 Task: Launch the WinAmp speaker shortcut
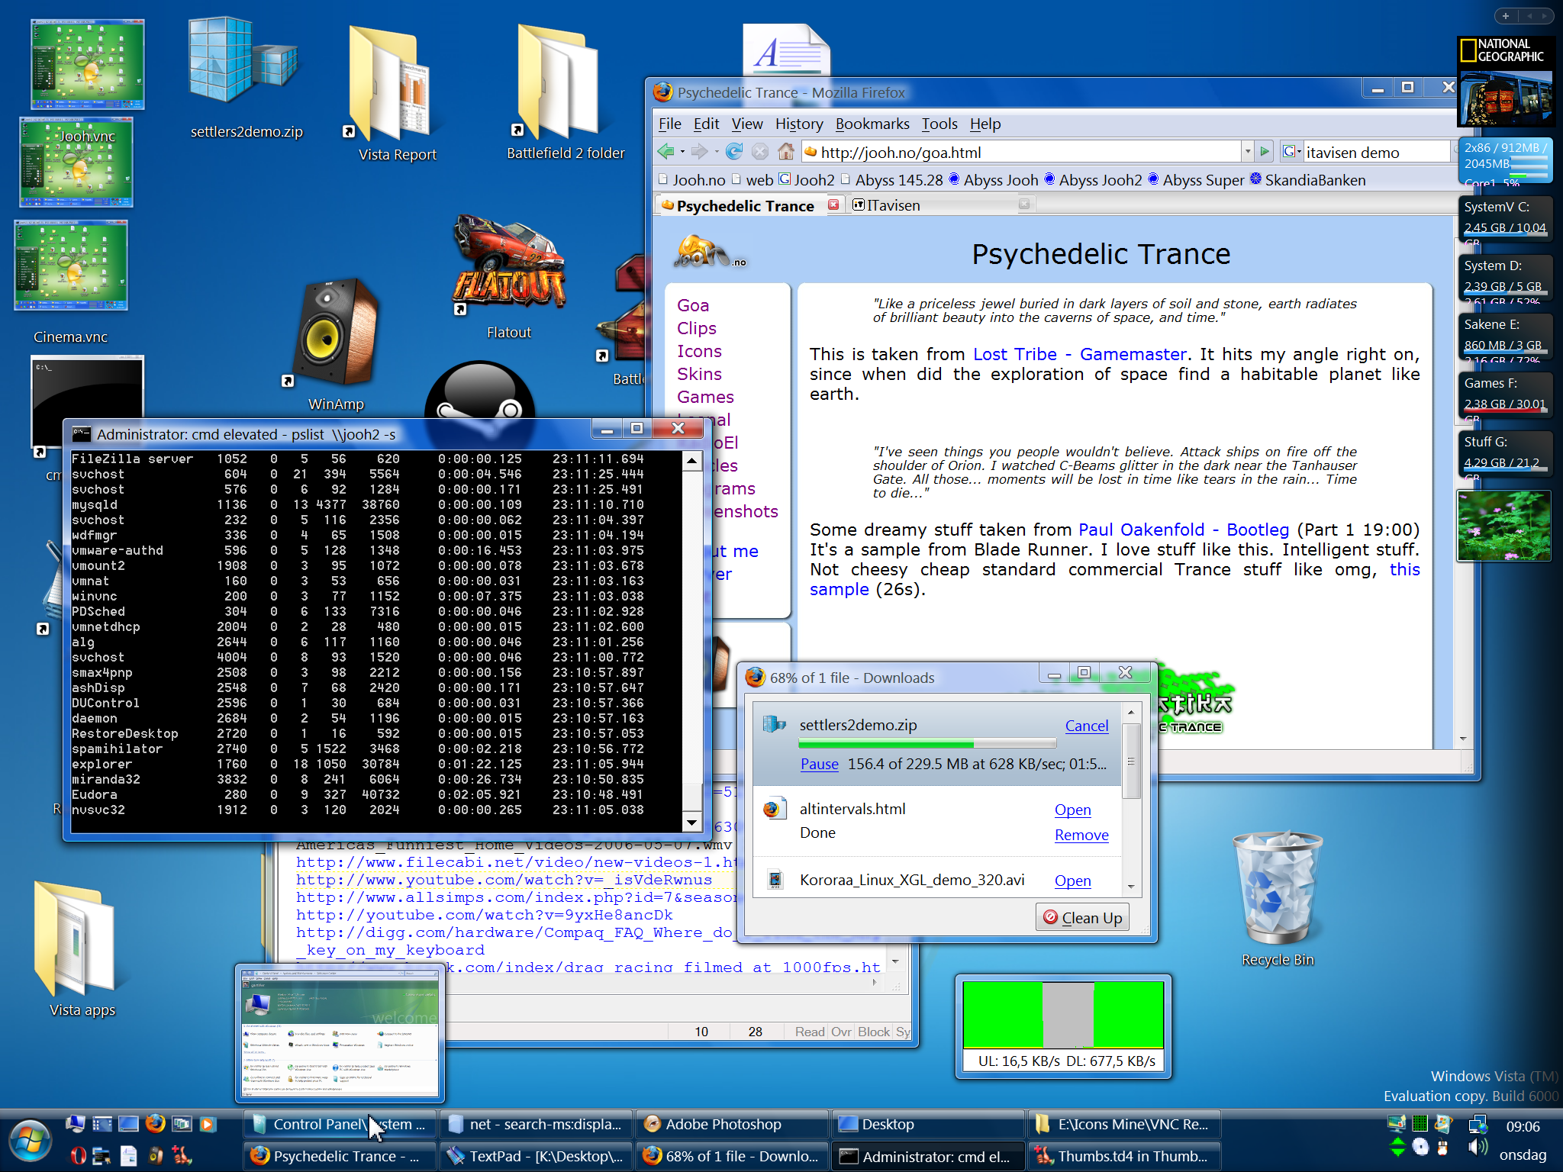point(336,343)
